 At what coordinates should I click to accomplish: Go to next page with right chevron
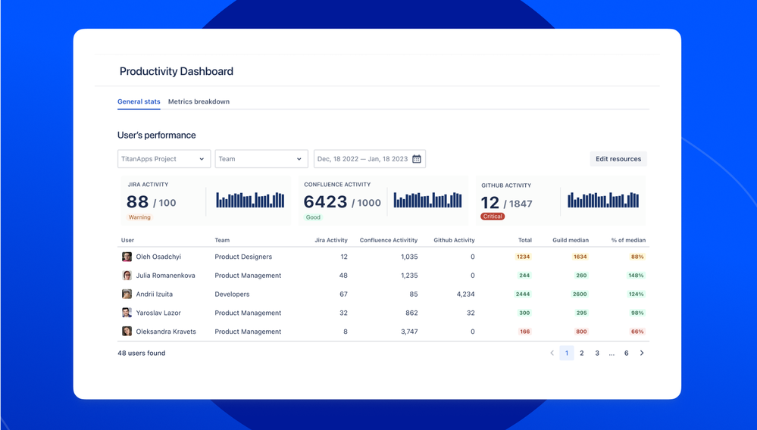(642, 354)
